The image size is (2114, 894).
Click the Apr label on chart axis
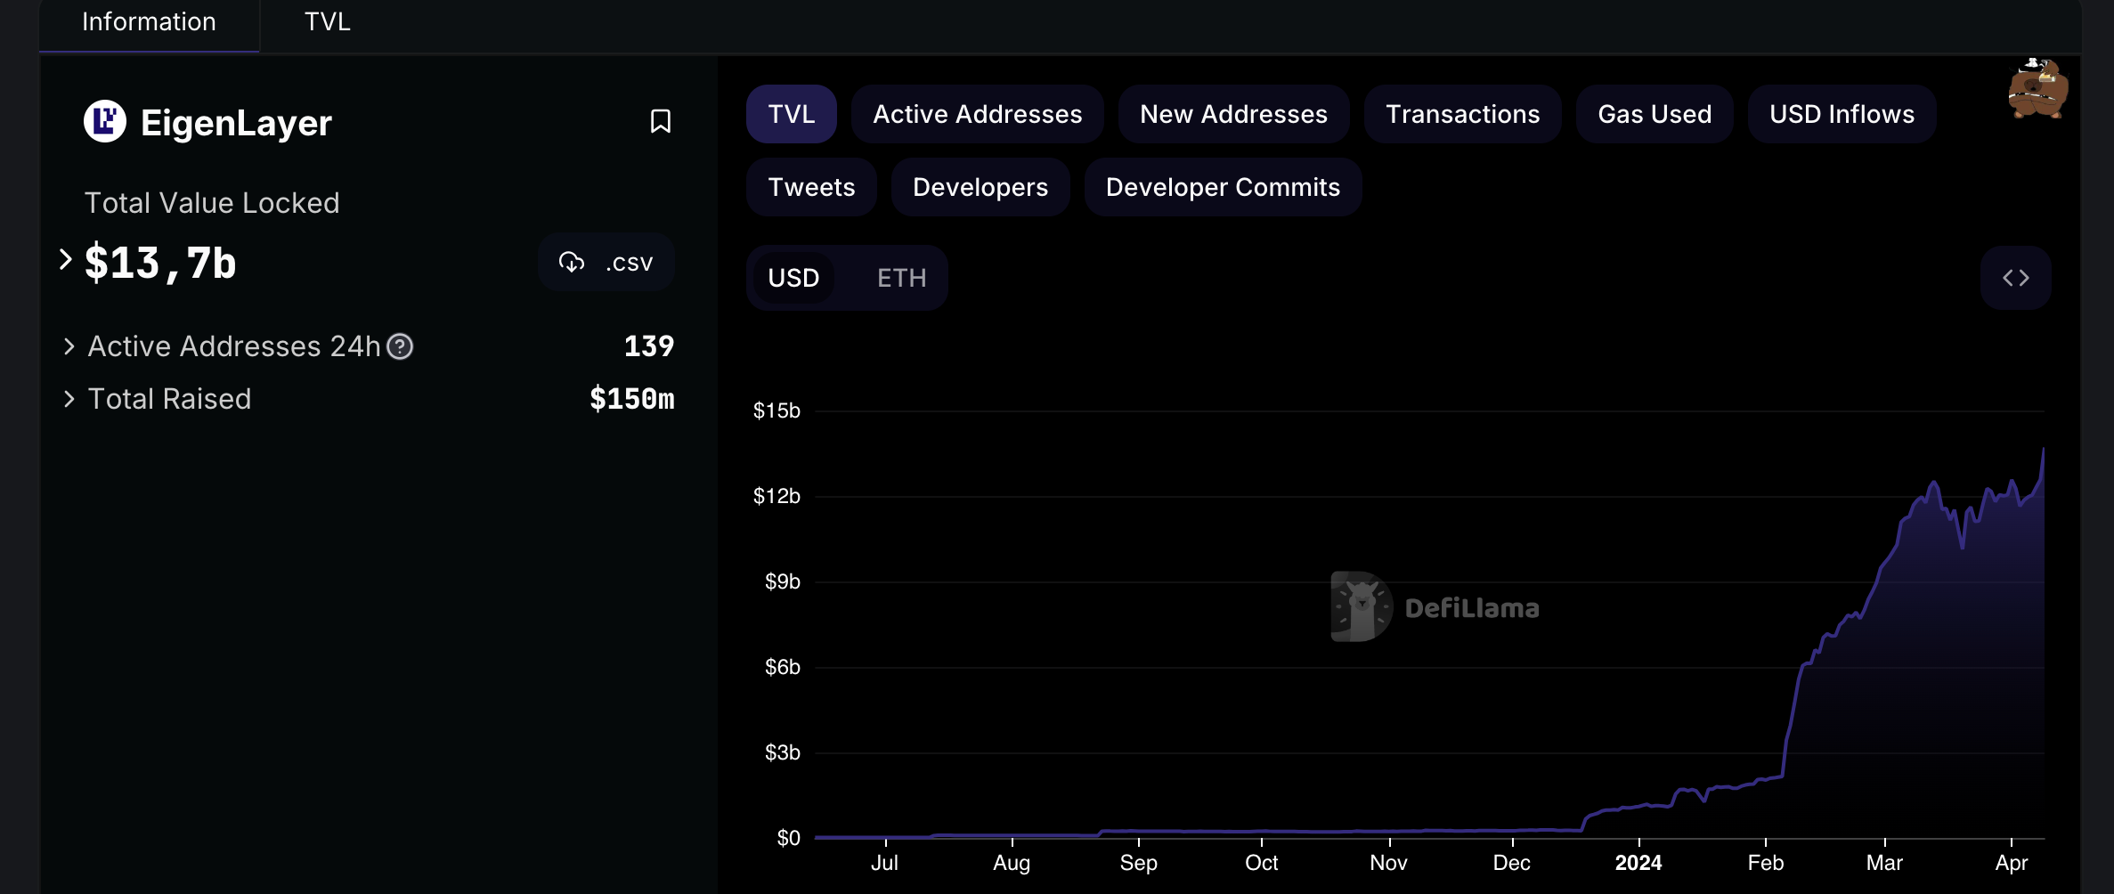pyautogui.click(x=2012, y=863)
